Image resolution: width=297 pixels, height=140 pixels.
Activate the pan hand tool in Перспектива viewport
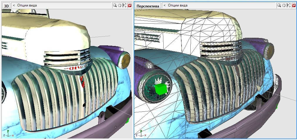[x=283, y=5]
